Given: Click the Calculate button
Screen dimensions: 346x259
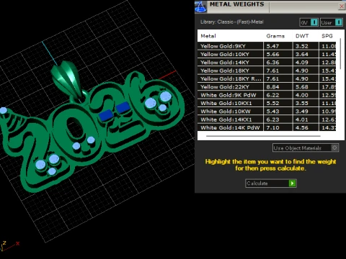Looking at the screenshot, I should [271, 183].
